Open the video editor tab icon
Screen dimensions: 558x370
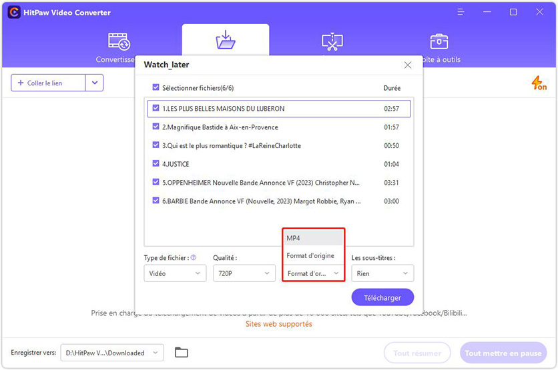[x=332, y=41]
